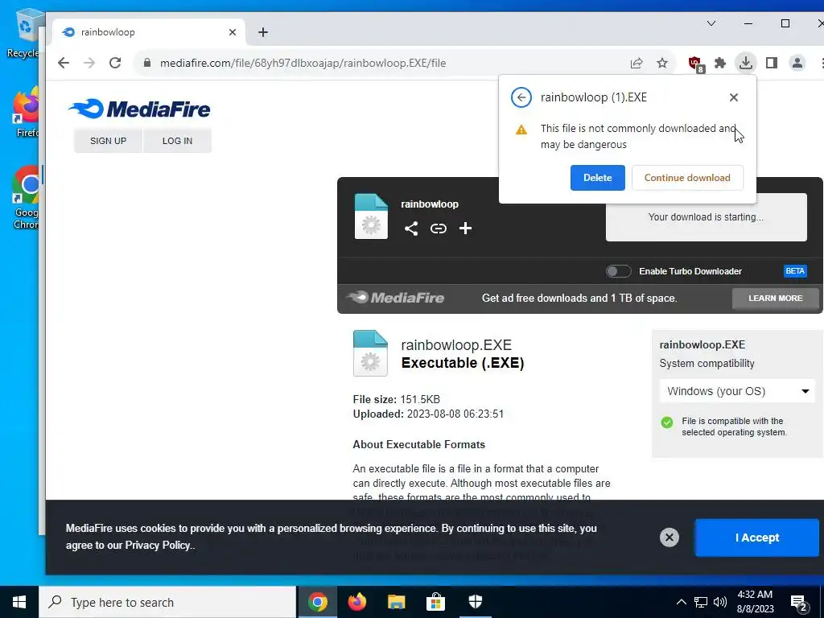This screenshot has height=618, width=824.
Task: Click the BETA badge
Action: pyautogui.click(x=794, y=271)
